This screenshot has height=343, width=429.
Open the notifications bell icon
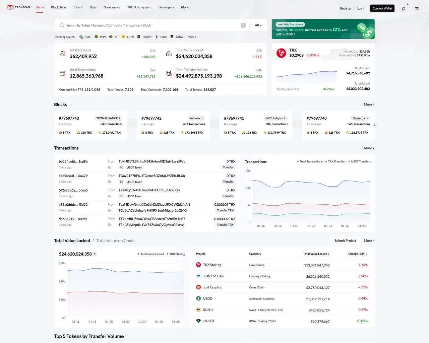404,9
